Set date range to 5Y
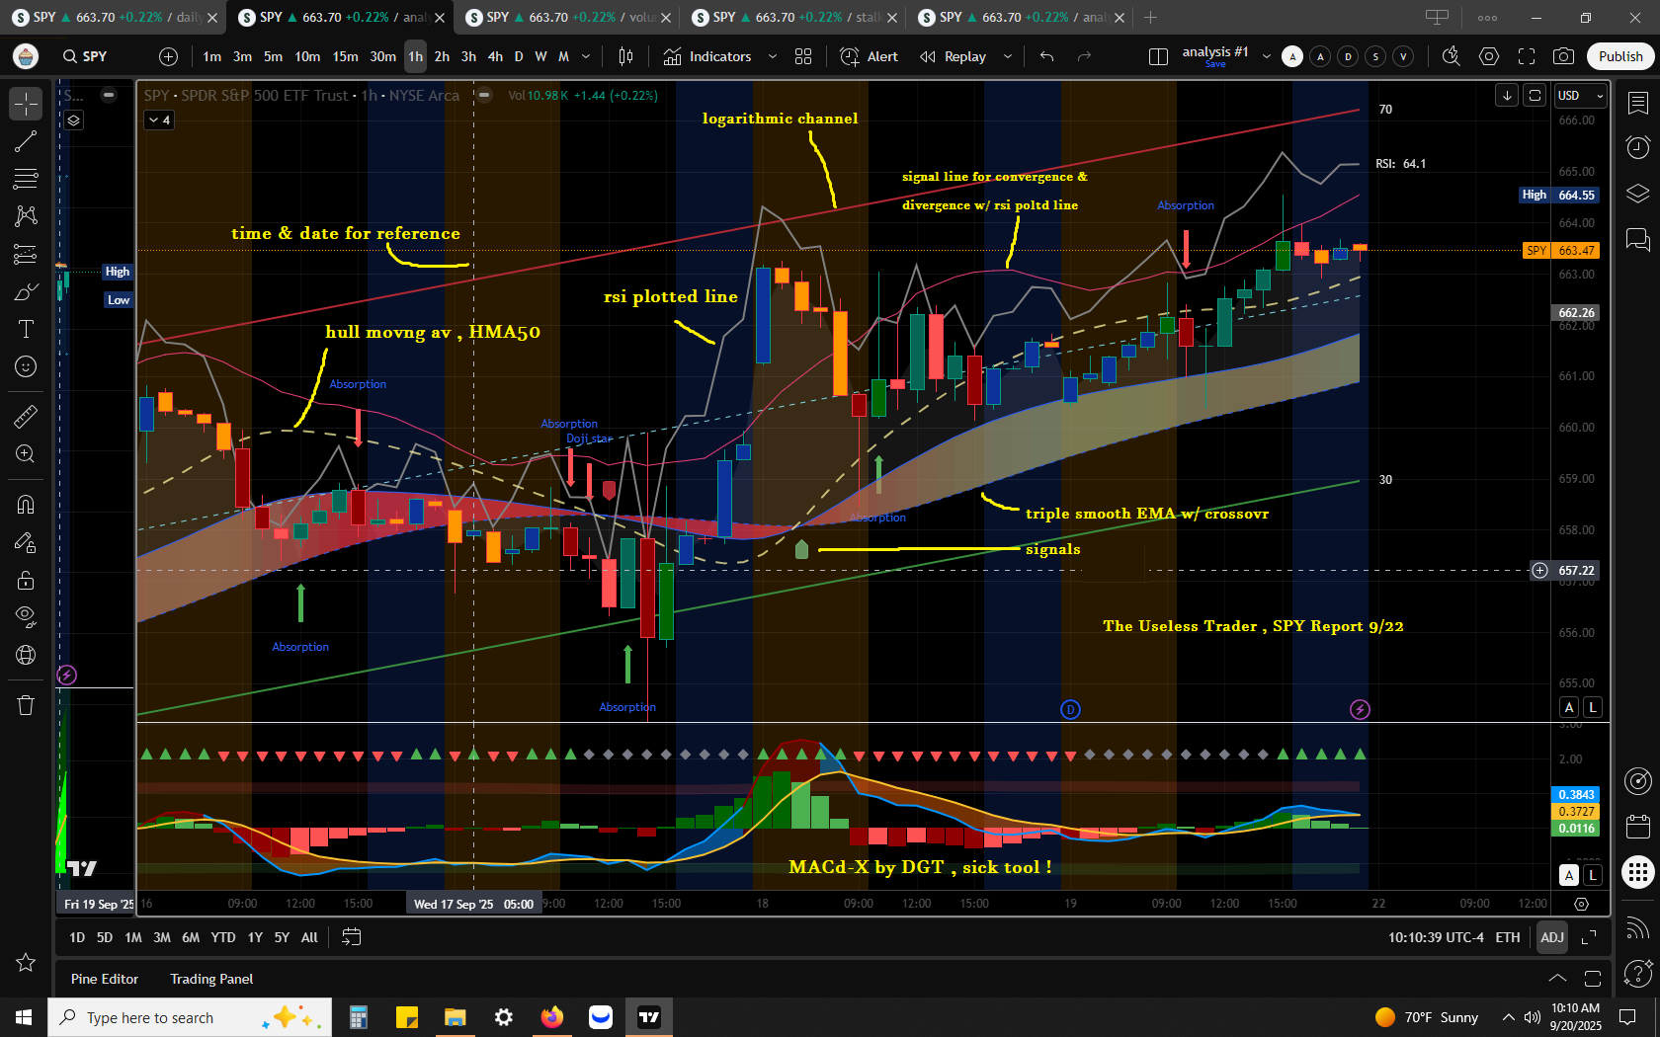 [282, 937]
